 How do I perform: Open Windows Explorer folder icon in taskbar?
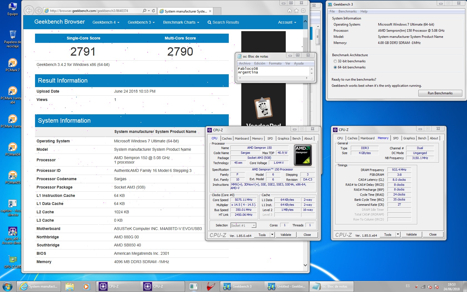tap(70, 286)
